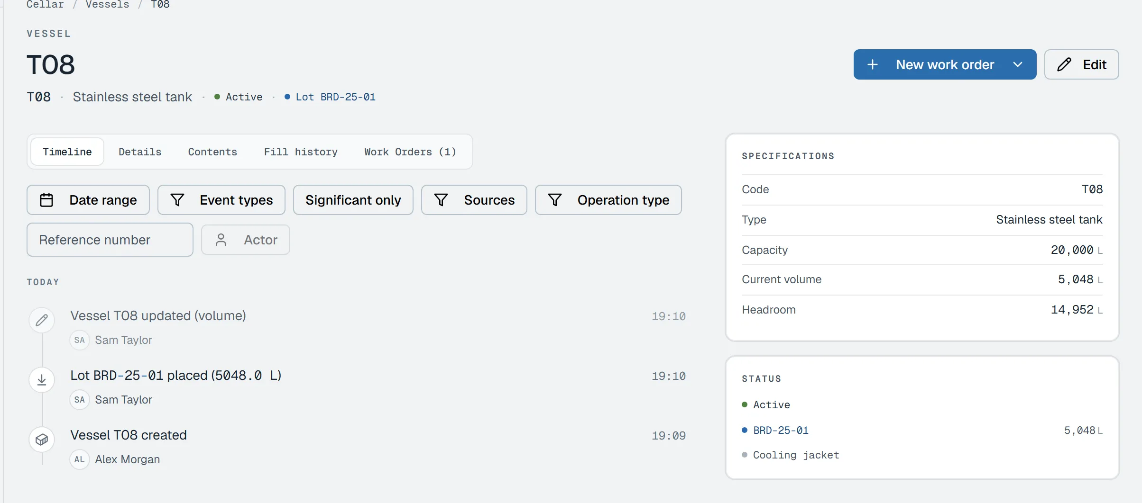Click the download arrow icon on lot placed event
The width and height of the screenshot is (1142, 503).
42,380
